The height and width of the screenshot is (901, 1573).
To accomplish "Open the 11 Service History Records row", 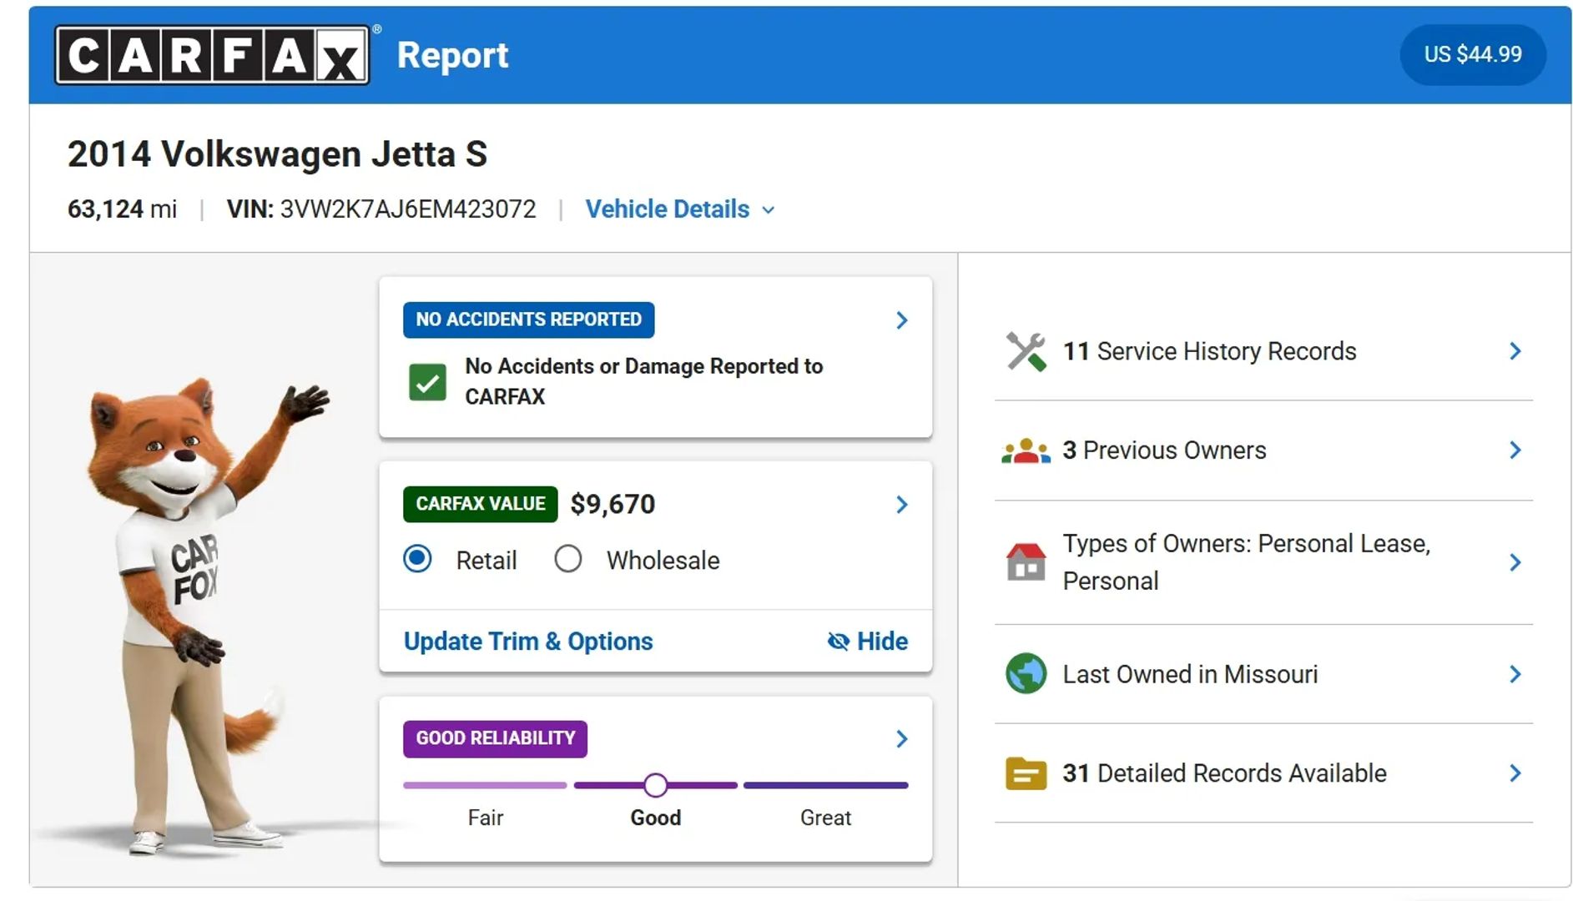I will tap(1263, 351).
